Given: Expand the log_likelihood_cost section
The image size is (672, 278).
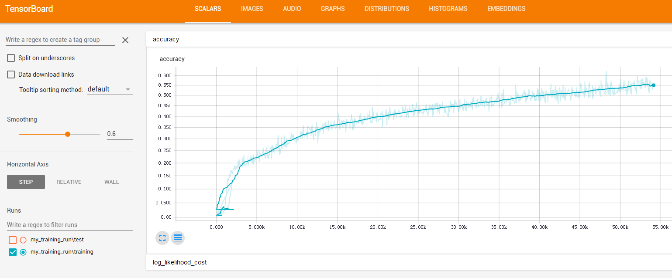Looking at the screenshot, I should 409,262.
